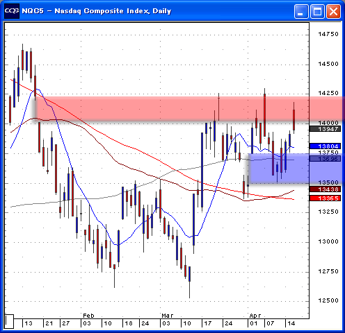Image resolution: width=345 pixels, height=333 pixels.
Task: Minimize the Nasdaq Composite chart window
Action: (301, 11)
